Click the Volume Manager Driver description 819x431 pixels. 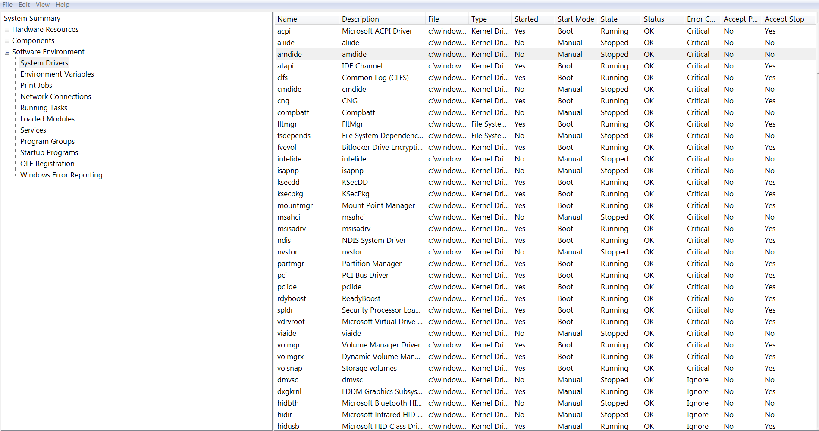click(x=381, y=345)
